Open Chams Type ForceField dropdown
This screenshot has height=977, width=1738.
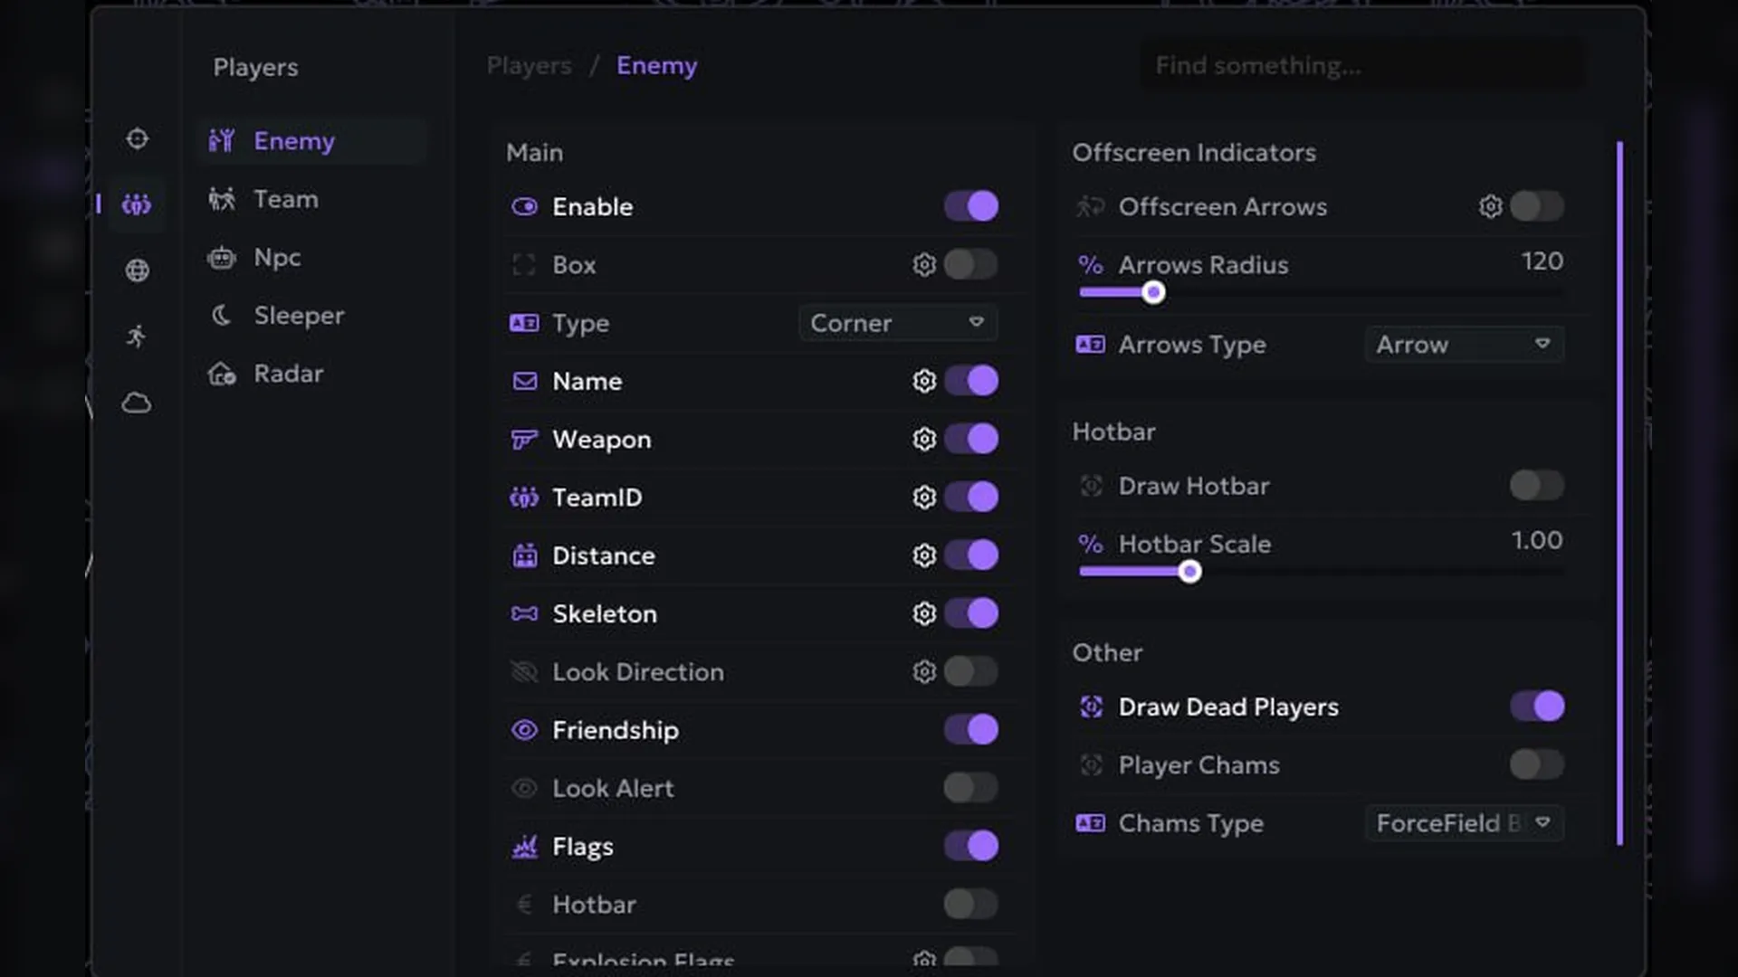[1464, 823]
